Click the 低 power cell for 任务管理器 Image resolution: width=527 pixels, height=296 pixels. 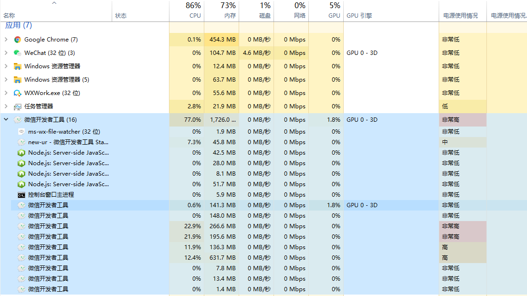pyautogui.click(x=463, y=106)
